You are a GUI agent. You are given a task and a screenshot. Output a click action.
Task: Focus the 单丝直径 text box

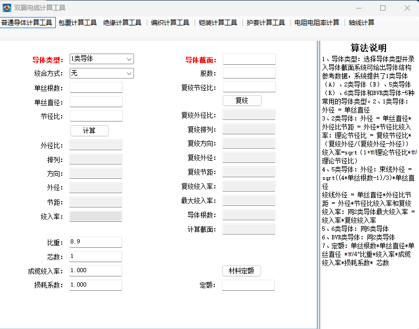96,101
